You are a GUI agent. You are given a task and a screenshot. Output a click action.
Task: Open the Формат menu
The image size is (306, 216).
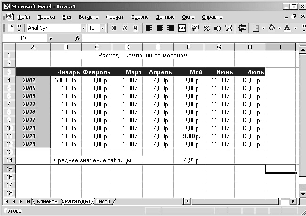pyautogui.click(x=115, y=17)
